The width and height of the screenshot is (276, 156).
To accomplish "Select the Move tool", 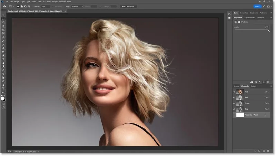I will pos(3,15).
